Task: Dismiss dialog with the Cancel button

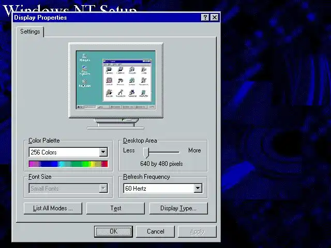Action: (x=155, y=231)
